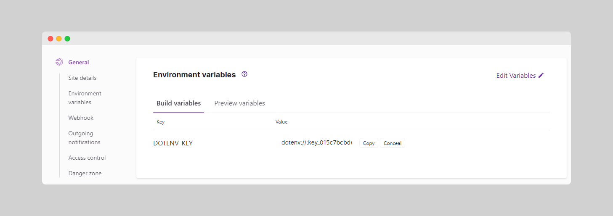The image size is (613, 216).
Task: Open Outgoing notifications section
Action: pyautogui.click(x=84, y=138)
